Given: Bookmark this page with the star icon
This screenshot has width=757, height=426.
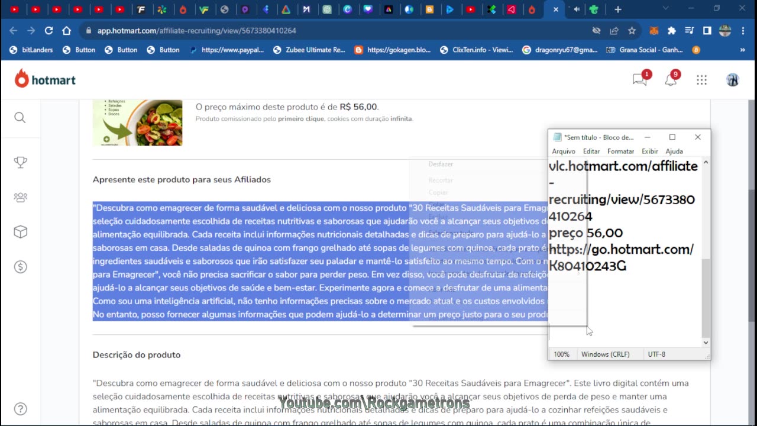Looking at the screenshot, I should pyautogui.click(x=632, y=30).
